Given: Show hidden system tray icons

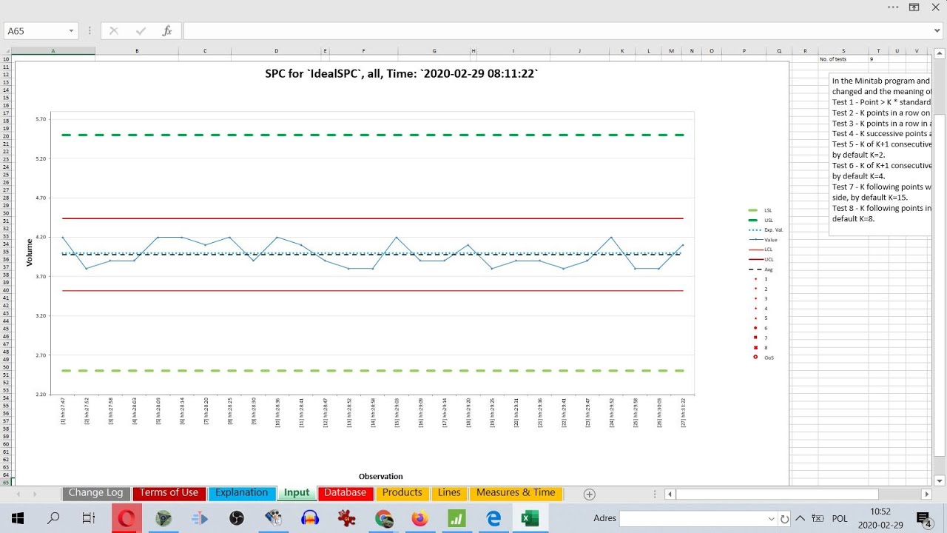Looking at the screenshot, I should 801,518.
